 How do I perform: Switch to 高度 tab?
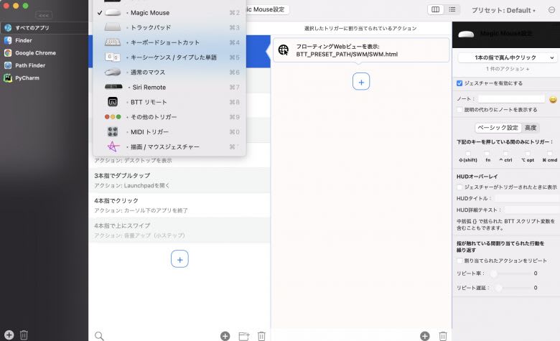click(x=531, y=128)
